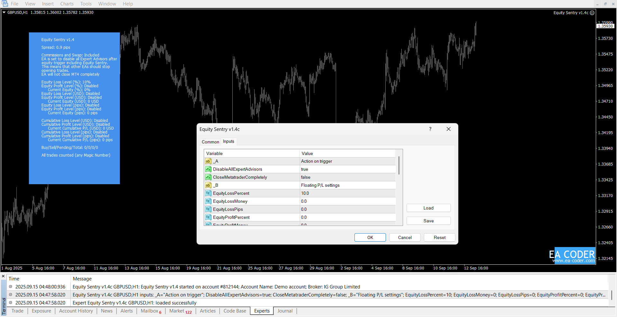Click the EquityLossPercent number icon
This screenshot has height=317, width=617.
click(x=208, y=193)
